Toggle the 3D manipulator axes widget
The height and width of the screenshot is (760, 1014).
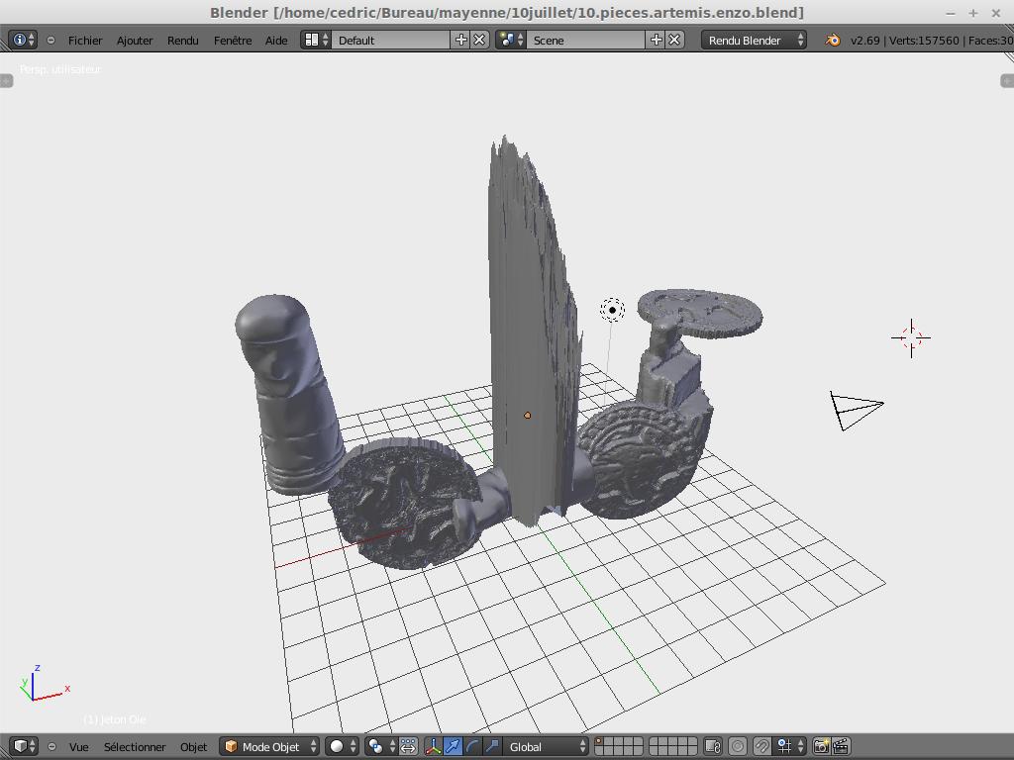click(x=434, y=746)
